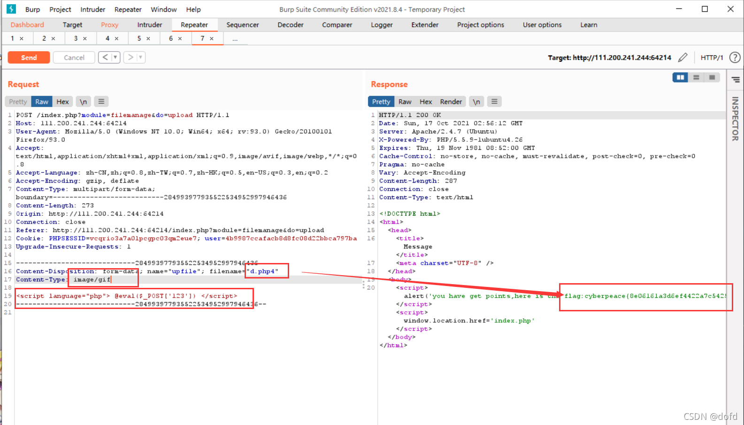Image resolution: width=744 pixels, height=425 pixels.
Task: Open forward history dropdown arrow
Action: (140, 57)
